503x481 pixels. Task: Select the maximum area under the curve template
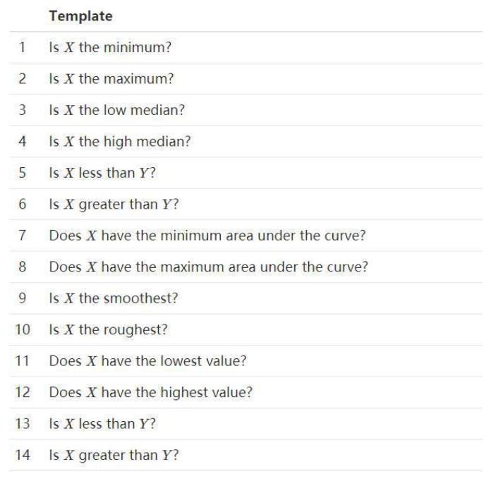coord(208,267)
